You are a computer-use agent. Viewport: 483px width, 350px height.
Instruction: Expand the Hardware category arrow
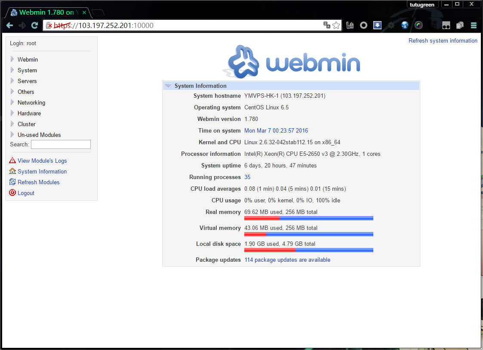(x=12, y=113)
